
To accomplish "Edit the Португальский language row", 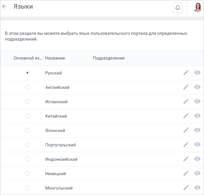I will click(x=186, y=144).
